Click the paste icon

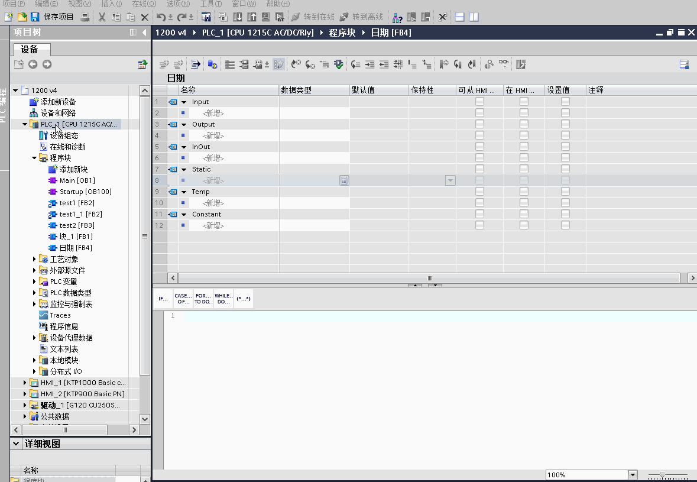(x=130, y=17)
